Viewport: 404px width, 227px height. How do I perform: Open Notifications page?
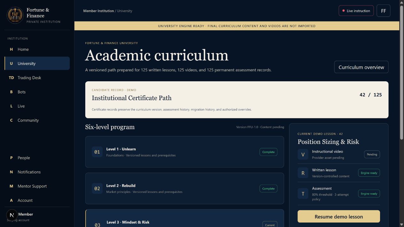37,172
